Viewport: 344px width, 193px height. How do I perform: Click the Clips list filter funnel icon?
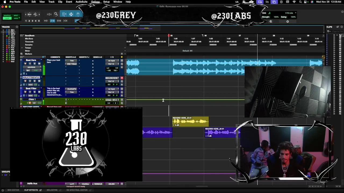tap(329, 31)
